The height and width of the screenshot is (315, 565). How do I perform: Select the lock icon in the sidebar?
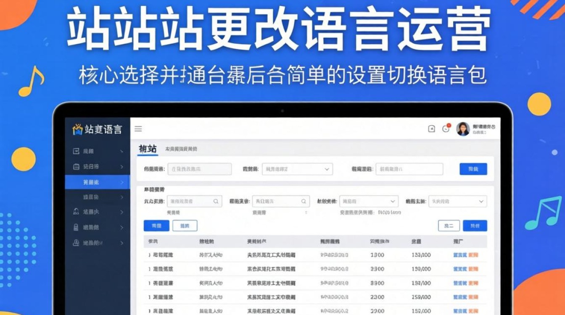(77, 227)
